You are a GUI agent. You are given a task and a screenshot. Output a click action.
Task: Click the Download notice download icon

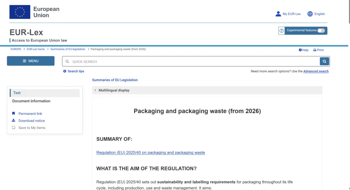(x=14, y=120)
